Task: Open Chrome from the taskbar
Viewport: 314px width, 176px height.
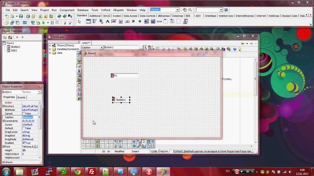Action: point(78,172)
